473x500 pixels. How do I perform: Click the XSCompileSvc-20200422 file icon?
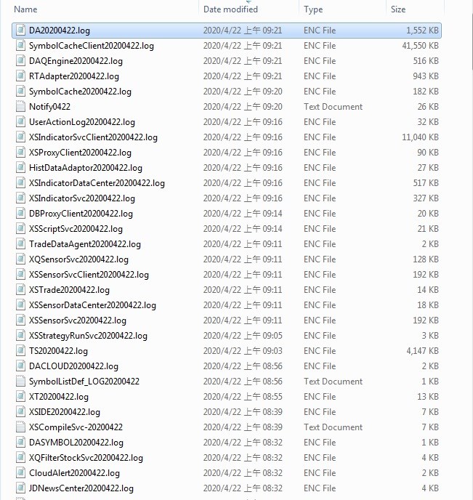[20, 427]
